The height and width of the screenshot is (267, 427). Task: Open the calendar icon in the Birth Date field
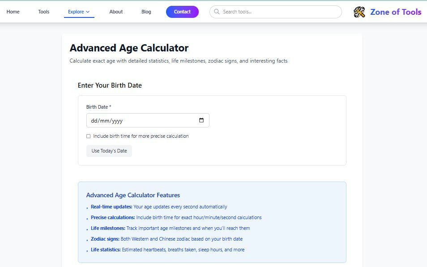click(x=202, y=120)
